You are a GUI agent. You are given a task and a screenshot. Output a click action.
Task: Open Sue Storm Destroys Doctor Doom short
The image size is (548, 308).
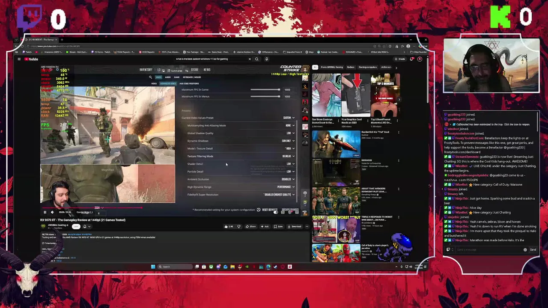[326, 95]
